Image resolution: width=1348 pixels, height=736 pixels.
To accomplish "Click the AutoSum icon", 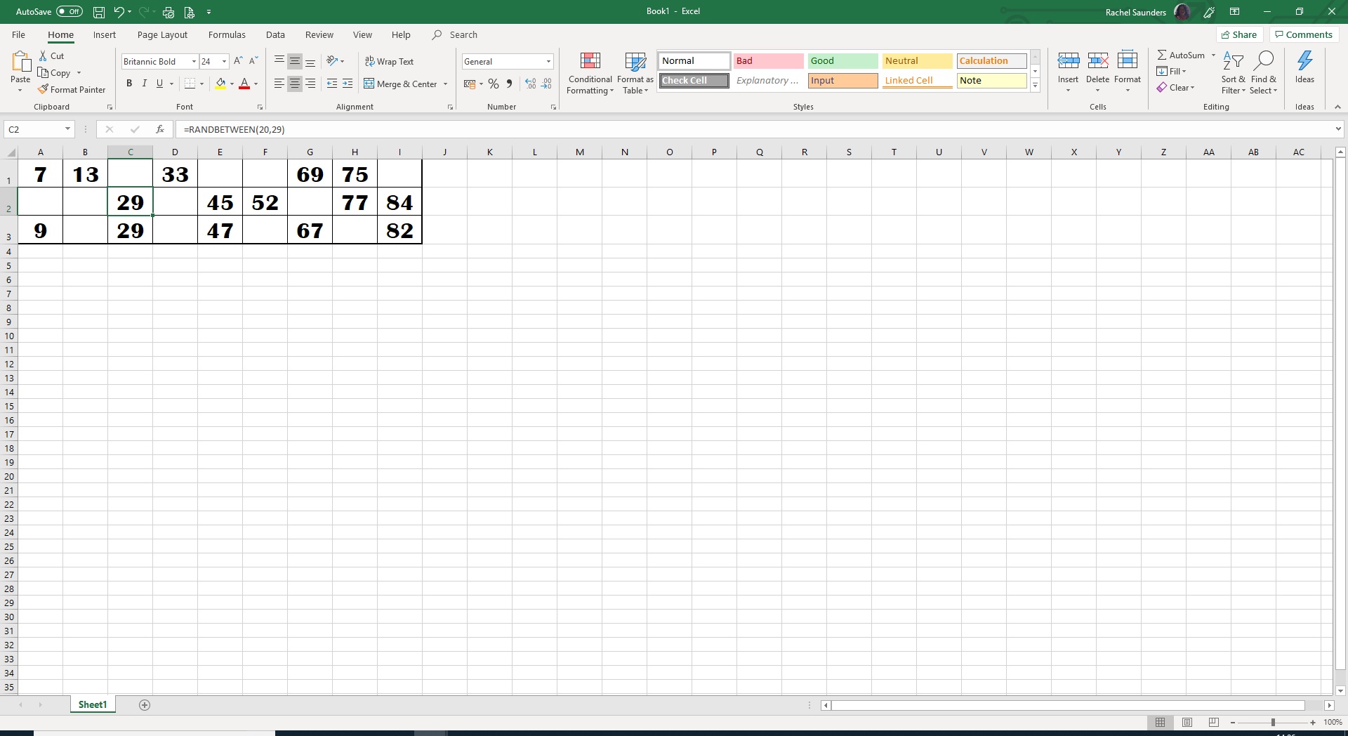I will (1163, 55).
